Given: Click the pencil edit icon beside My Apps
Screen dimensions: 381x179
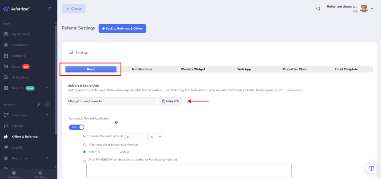Looking at the screenshot, I should [x=39, y=105].
